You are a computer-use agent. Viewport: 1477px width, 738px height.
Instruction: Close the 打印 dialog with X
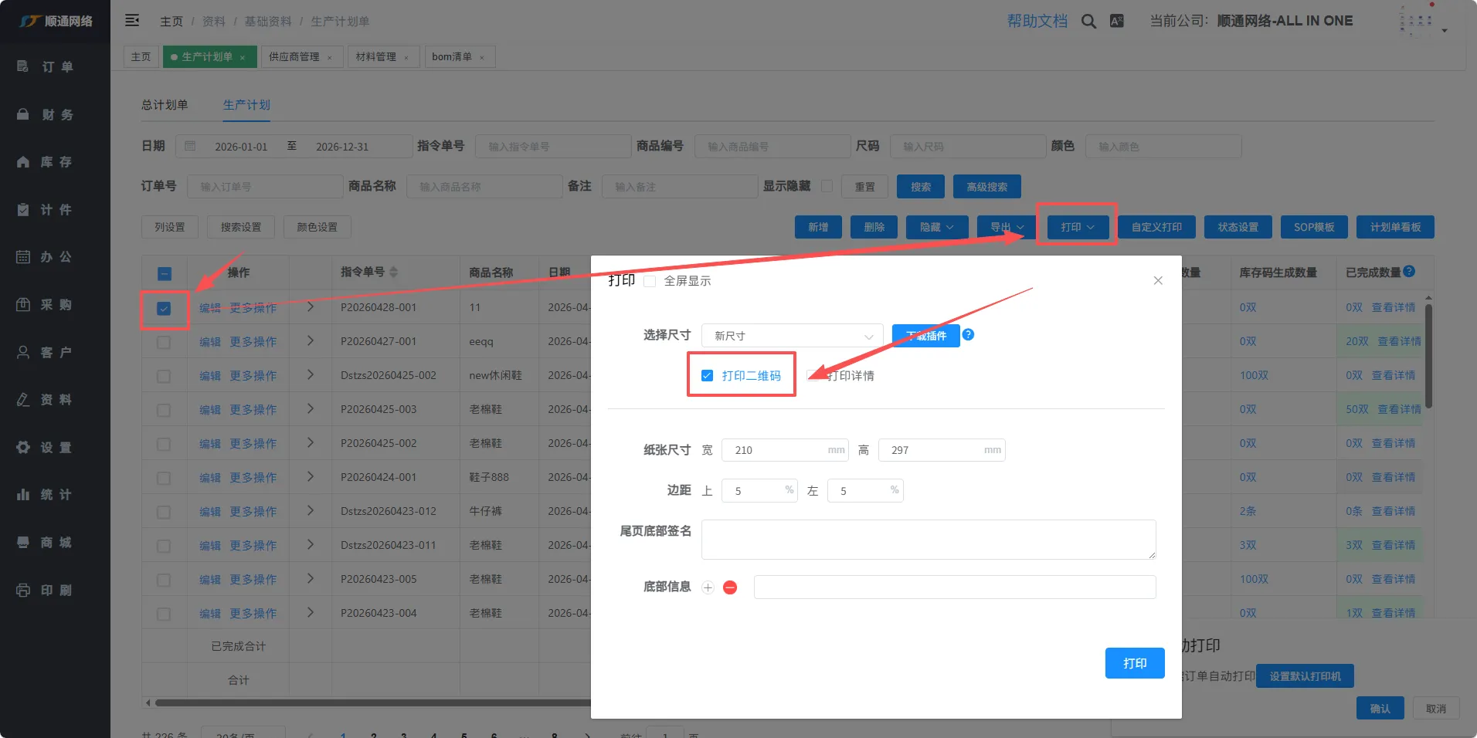tap(1157, 280)
